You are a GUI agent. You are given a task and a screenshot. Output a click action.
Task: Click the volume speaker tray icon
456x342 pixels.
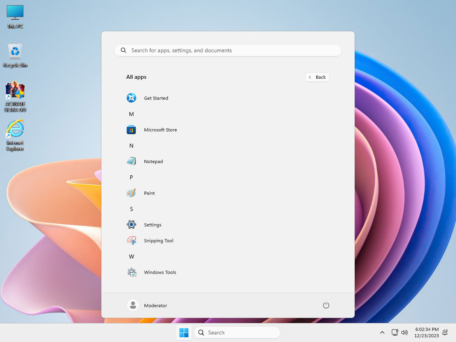click(x=405, y=333)
